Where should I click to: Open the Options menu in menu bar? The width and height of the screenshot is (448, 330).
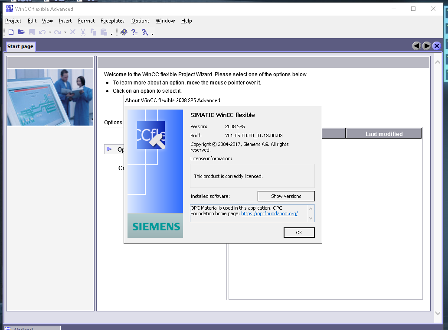140,21
